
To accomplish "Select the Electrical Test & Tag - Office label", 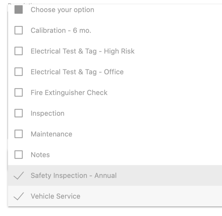I will (x=77, y=72).
